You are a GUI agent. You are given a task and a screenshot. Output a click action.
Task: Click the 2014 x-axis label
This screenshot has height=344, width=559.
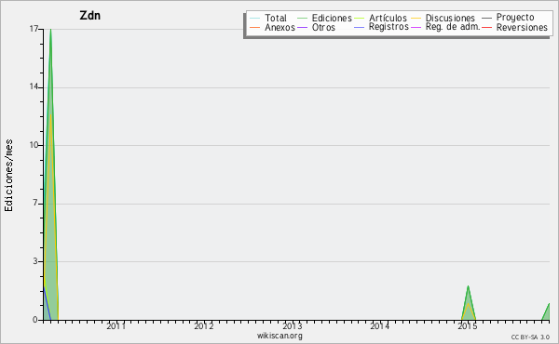pos(380,325)
